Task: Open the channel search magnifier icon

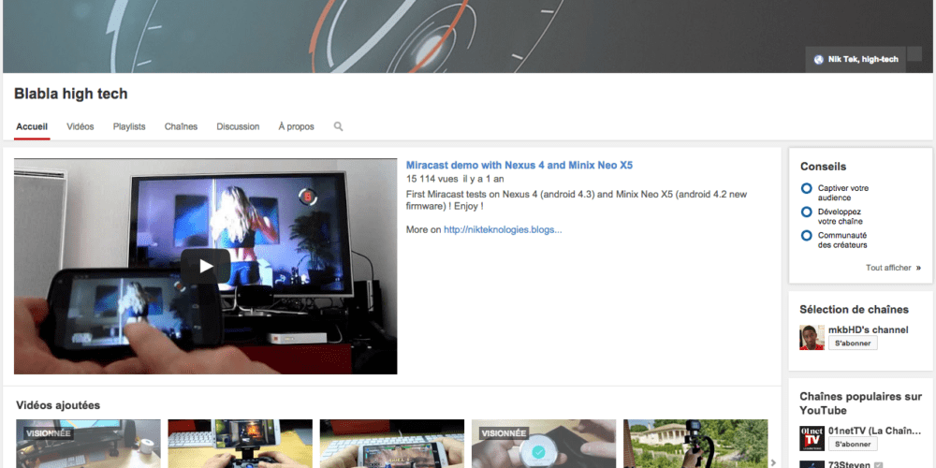Action: click(338, 126)
